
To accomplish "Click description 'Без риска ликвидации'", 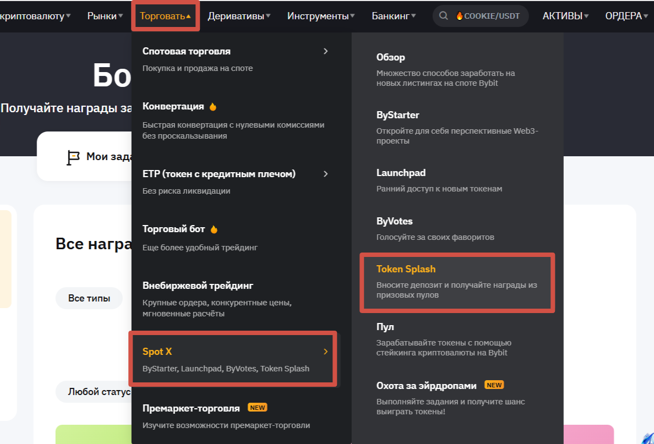I will point(187,191).
